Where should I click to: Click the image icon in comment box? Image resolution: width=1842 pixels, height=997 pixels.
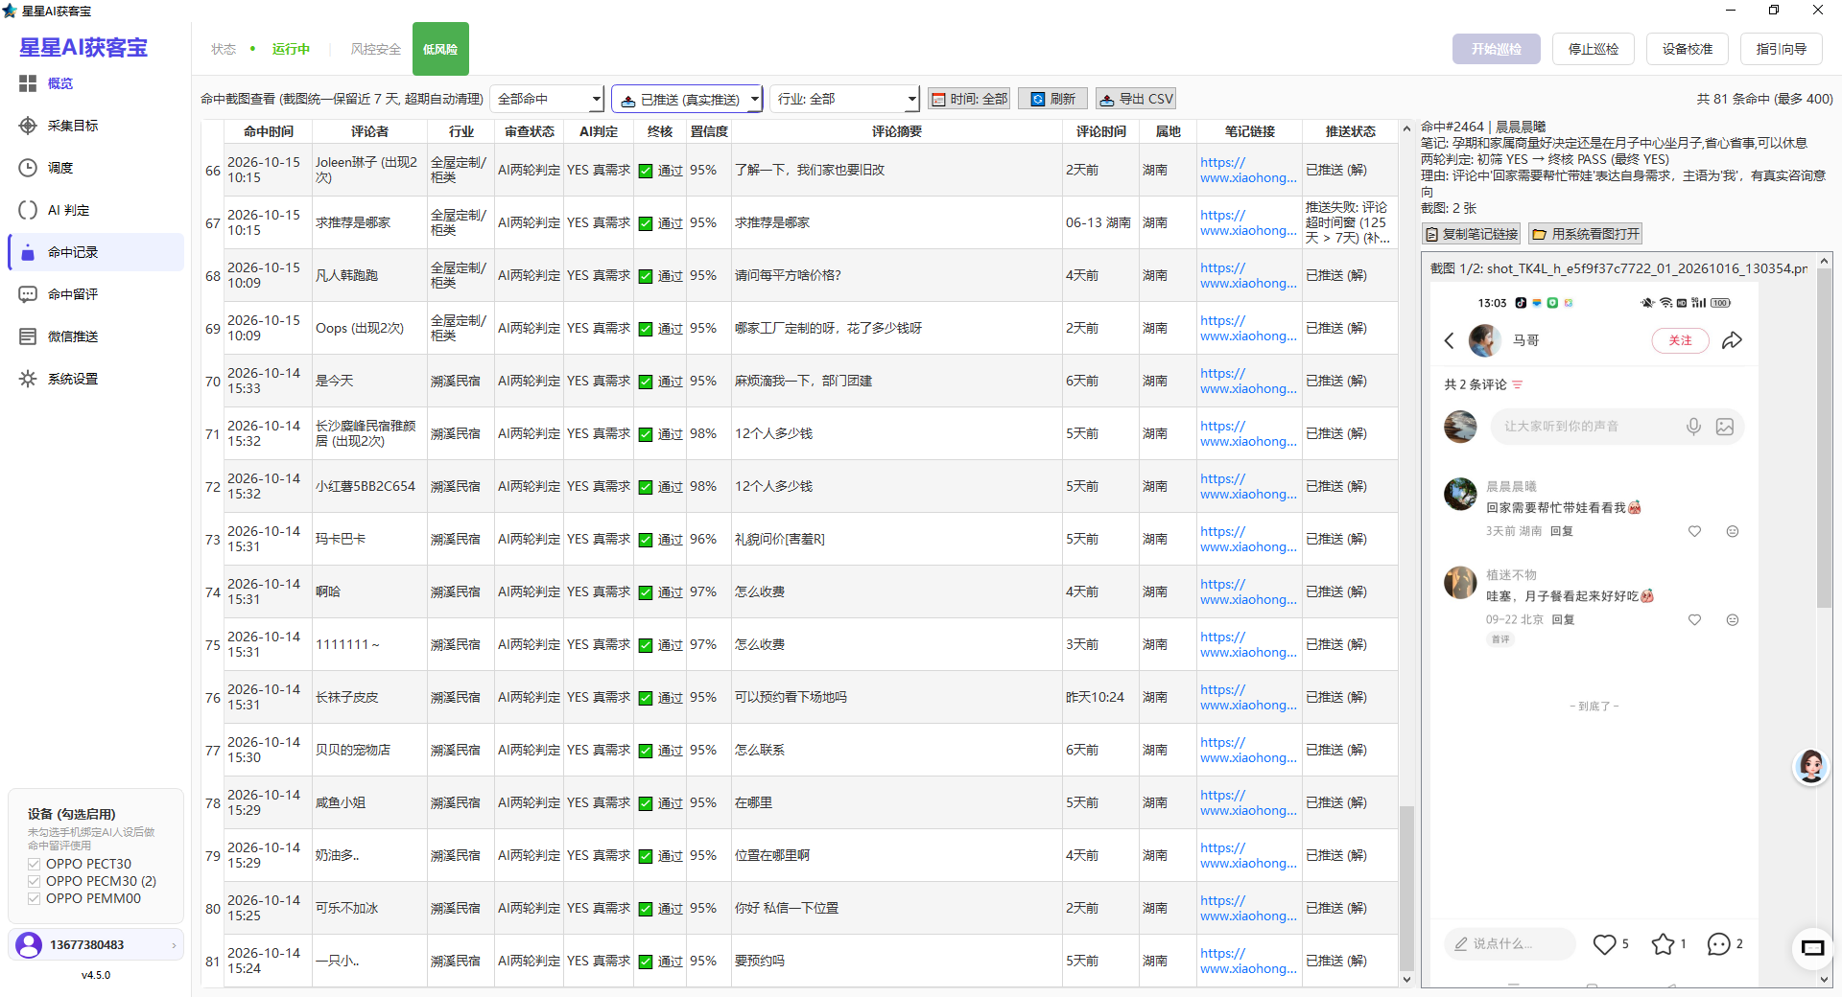(1725, 427)
